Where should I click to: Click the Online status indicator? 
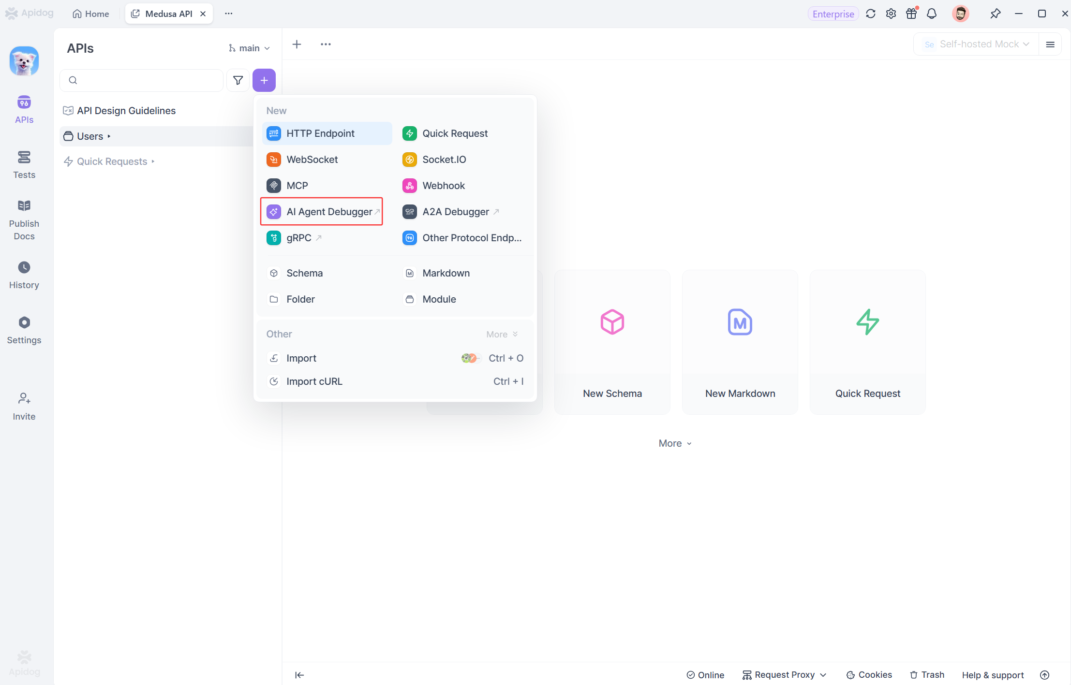[x=705, y=675]
